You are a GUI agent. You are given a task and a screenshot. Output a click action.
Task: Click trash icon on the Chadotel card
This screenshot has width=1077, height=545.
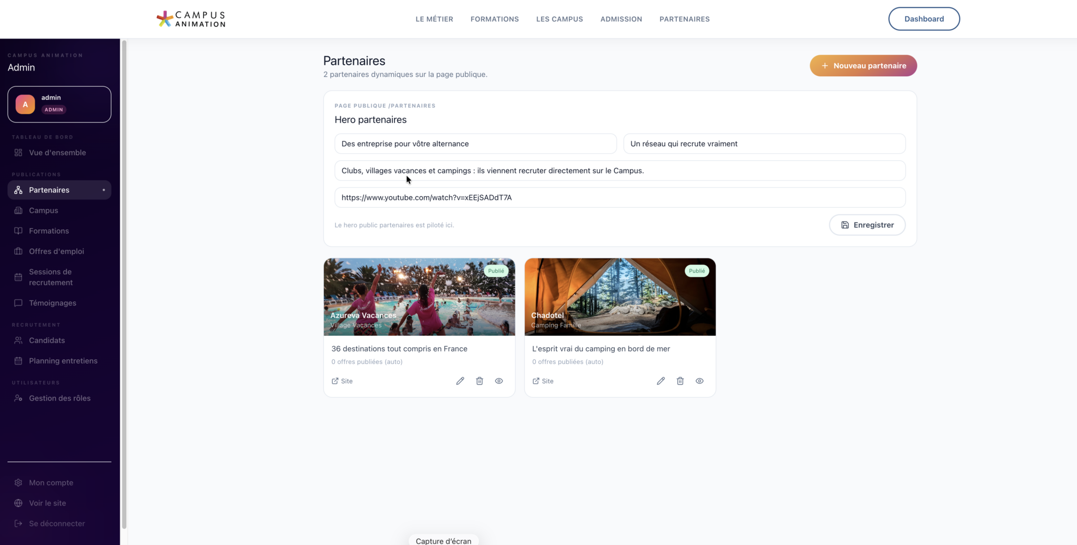tap(680, 381)
